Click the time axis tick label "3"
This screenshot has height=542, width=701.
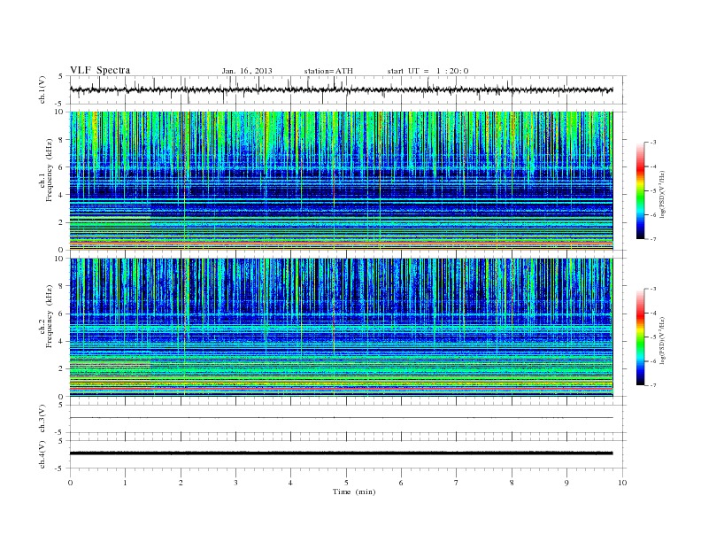tap(235, 483)
